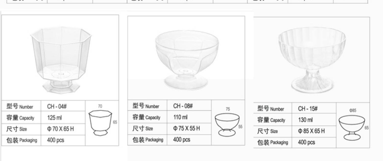This screenshot has height=161, width=383.
Task: Click the 130 ml capacity value
Action: pos(305,120)
